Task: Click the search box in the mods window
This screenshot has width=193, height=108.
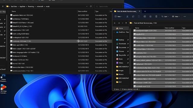Action: 109,6
